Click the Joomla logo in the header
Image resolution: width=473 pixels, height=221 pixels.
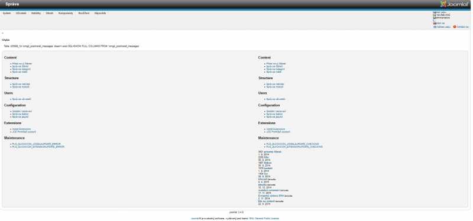(454, 4)
